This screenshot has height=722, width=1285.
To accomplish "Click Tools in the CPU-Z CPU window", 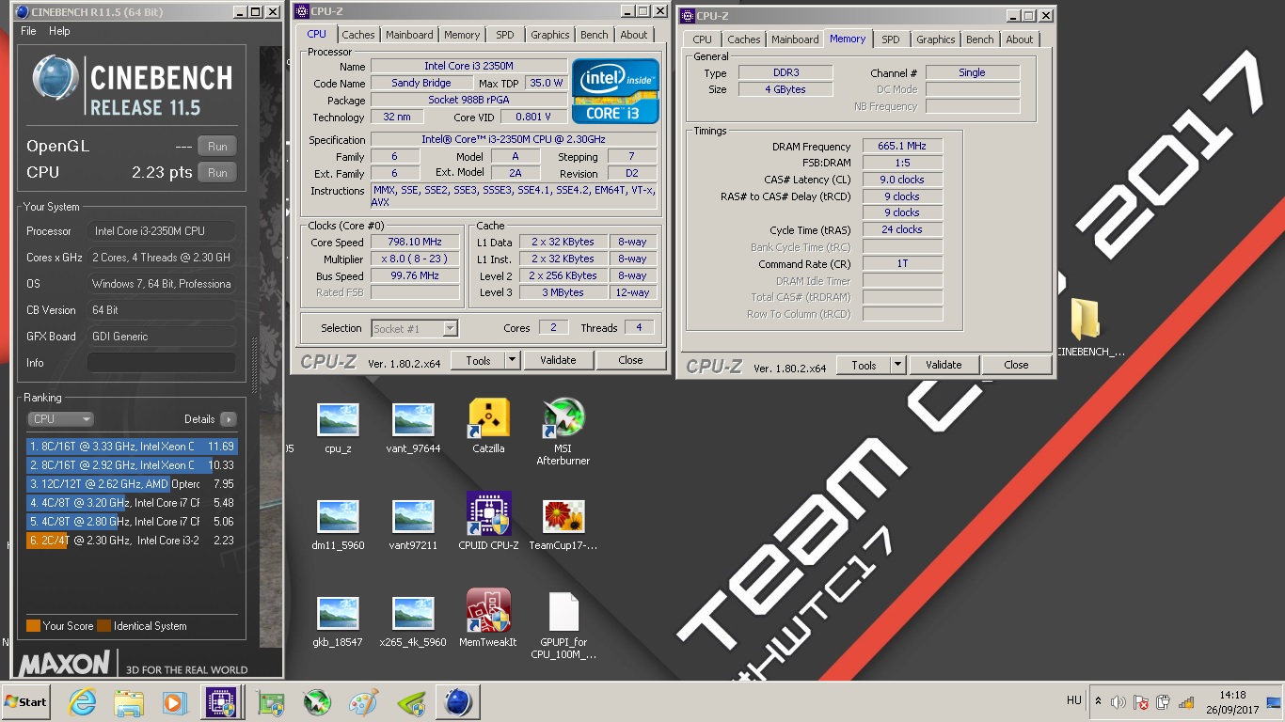I will click(x=478, y=360).
